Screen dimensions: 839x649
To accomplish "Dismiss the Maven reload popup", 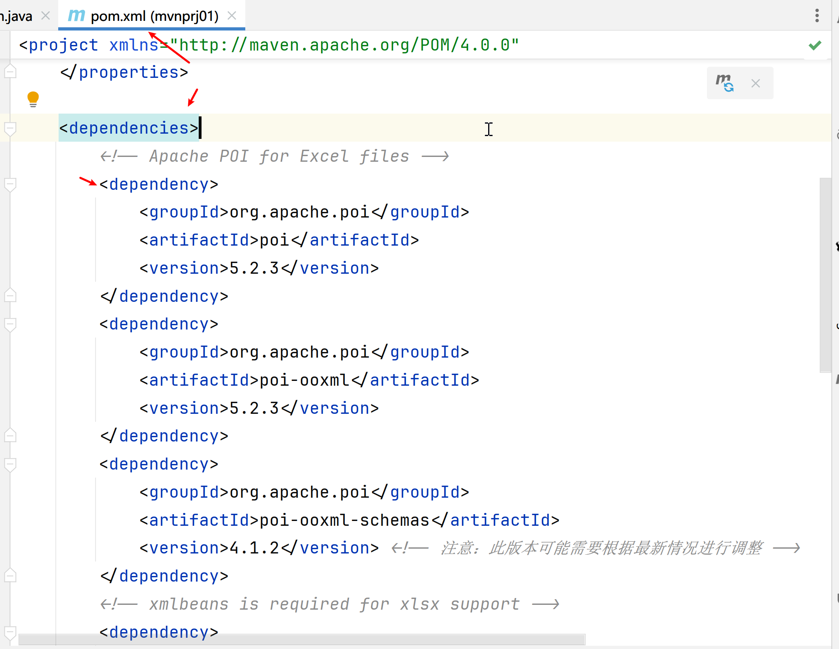I will tap(756, 83).
